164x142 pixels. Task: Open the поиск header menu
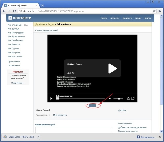coord(104,18)
